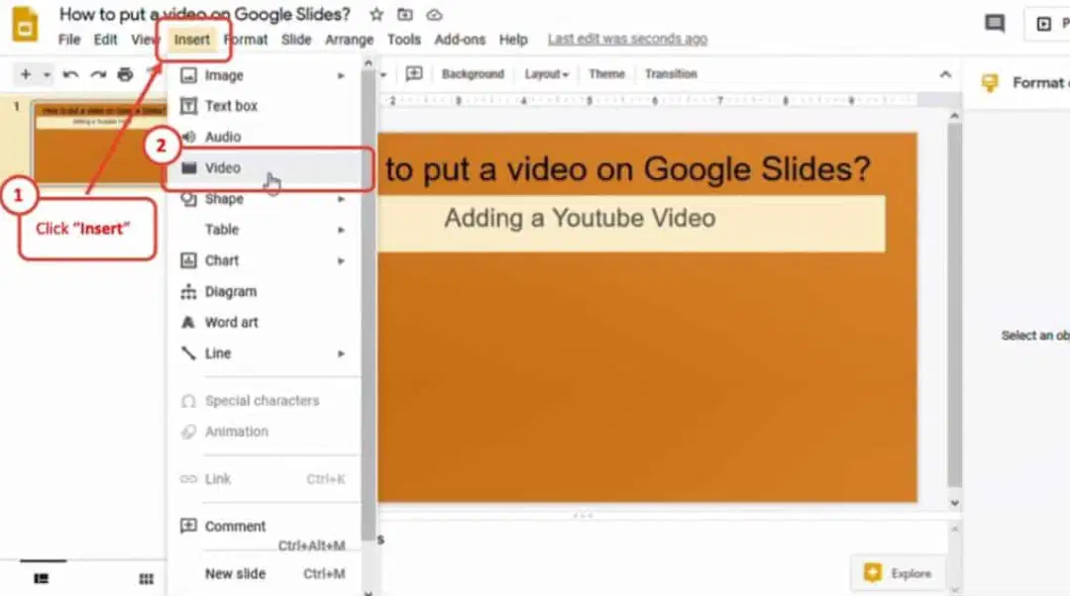Image resolution: width=1070 pixels, height=596 pixels.
Task: Switch to grid view icon
Action: click(146, 579)
